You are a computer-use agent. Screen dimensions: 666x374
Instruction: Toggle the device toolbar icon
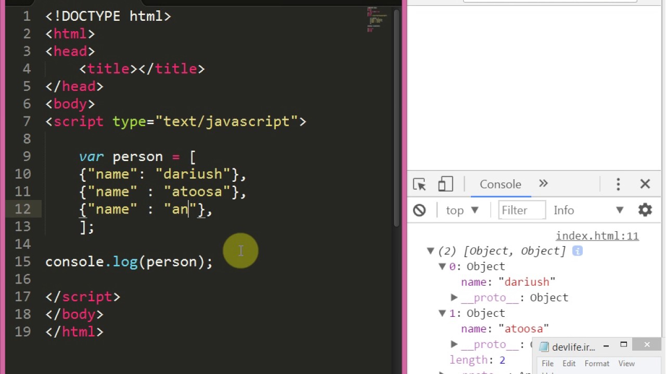click(445, 184)
